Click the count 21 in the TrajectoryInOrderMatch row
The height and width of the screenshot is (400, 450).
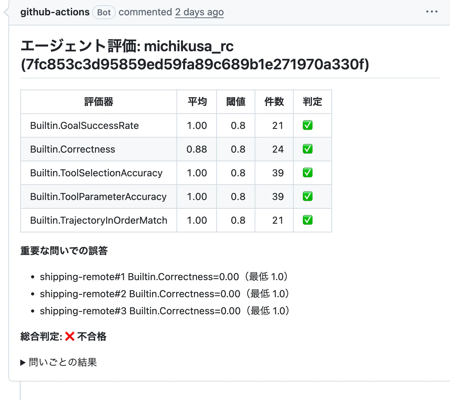(x=278, y=220)
